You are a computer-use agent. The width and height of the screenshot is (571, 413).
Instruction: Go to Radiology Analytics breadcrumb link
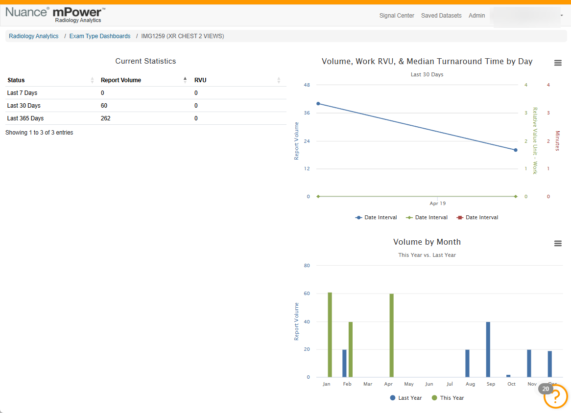pyautogui.click(x=33, y=36)
